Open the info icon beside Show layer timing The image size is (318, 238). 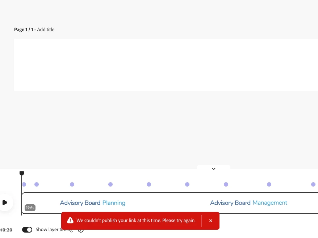(81, 230)
